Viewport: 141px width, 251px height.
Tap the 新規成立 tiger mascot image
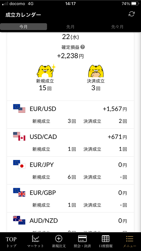click(46, 71)
